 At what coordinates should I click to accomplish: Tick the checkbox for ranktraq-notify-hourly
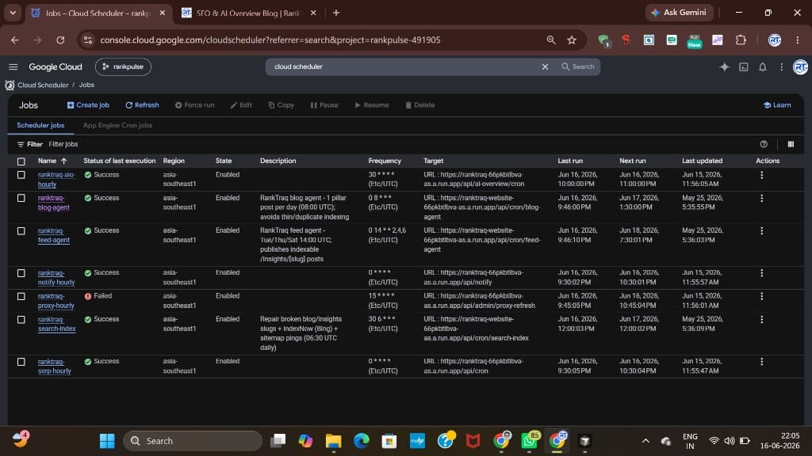click(21, 273)
